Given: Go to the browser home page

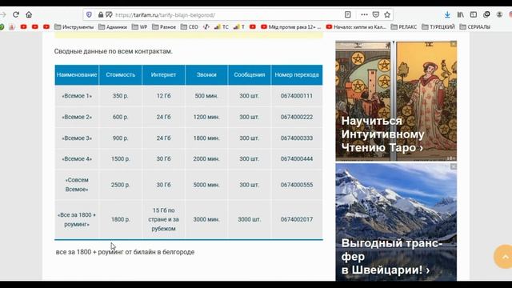Looking at the screenshot, I should tap(29, 14).
